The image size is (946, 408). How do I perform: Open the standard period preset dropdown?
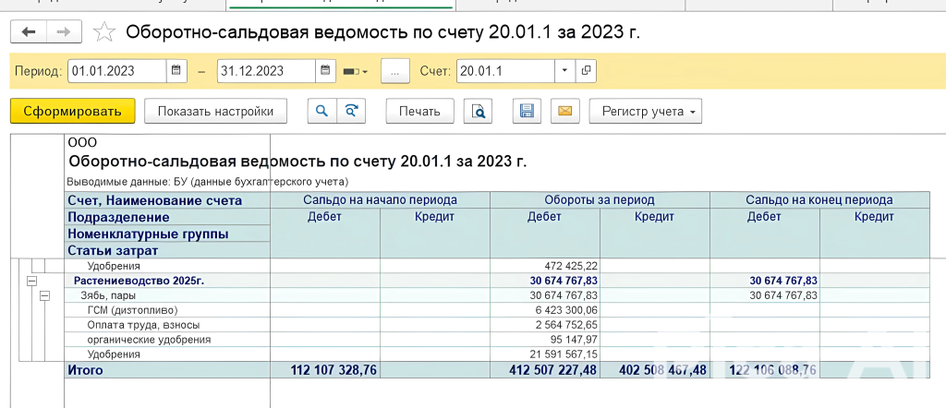click(356, 71)
